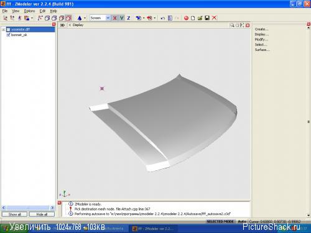Screen dimensions: 311x233
Task: Click the New blank page icon
Action: [193, 18]
